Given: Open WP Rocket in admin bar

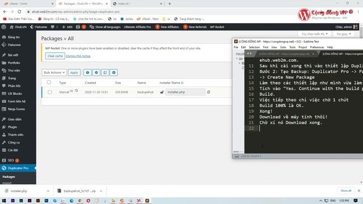Looking at the screenshot, I should (x=217, y=27).
